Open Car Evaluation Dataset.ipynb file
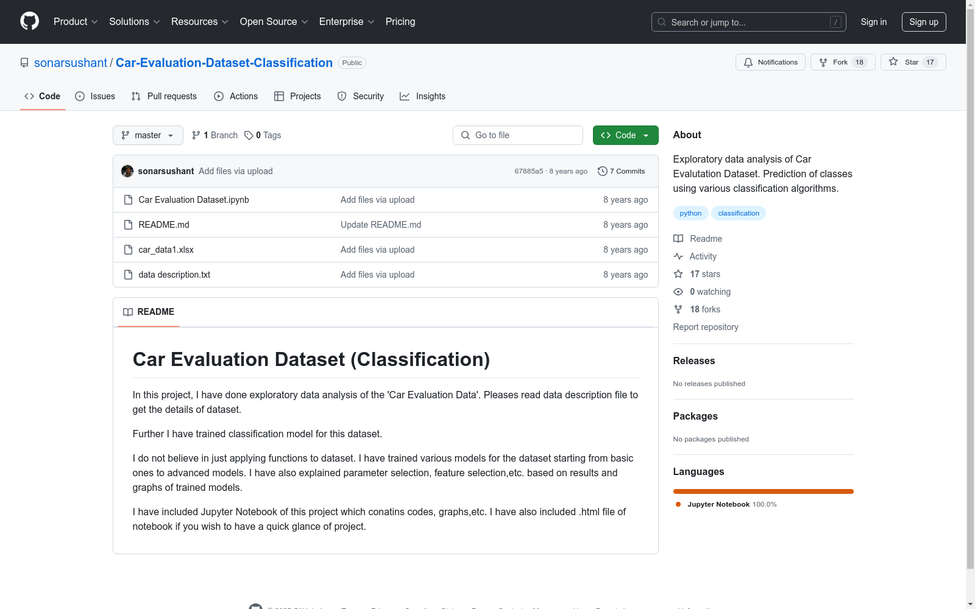This screenshot has height=609, width=975. point(194,200)
